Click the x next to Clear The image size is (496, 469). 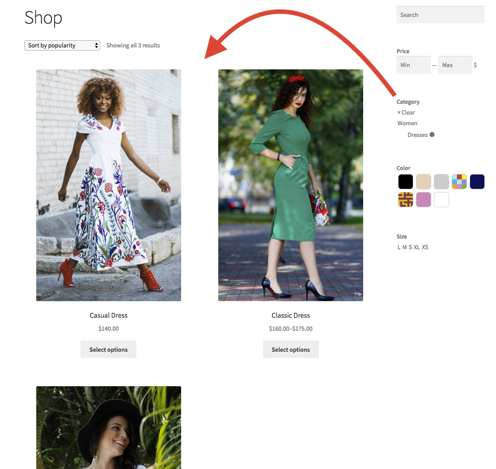pos(398,112)
